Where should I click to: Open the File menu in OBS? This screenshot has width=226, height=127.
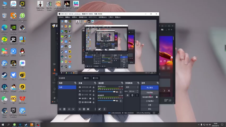tap(61, 17)
